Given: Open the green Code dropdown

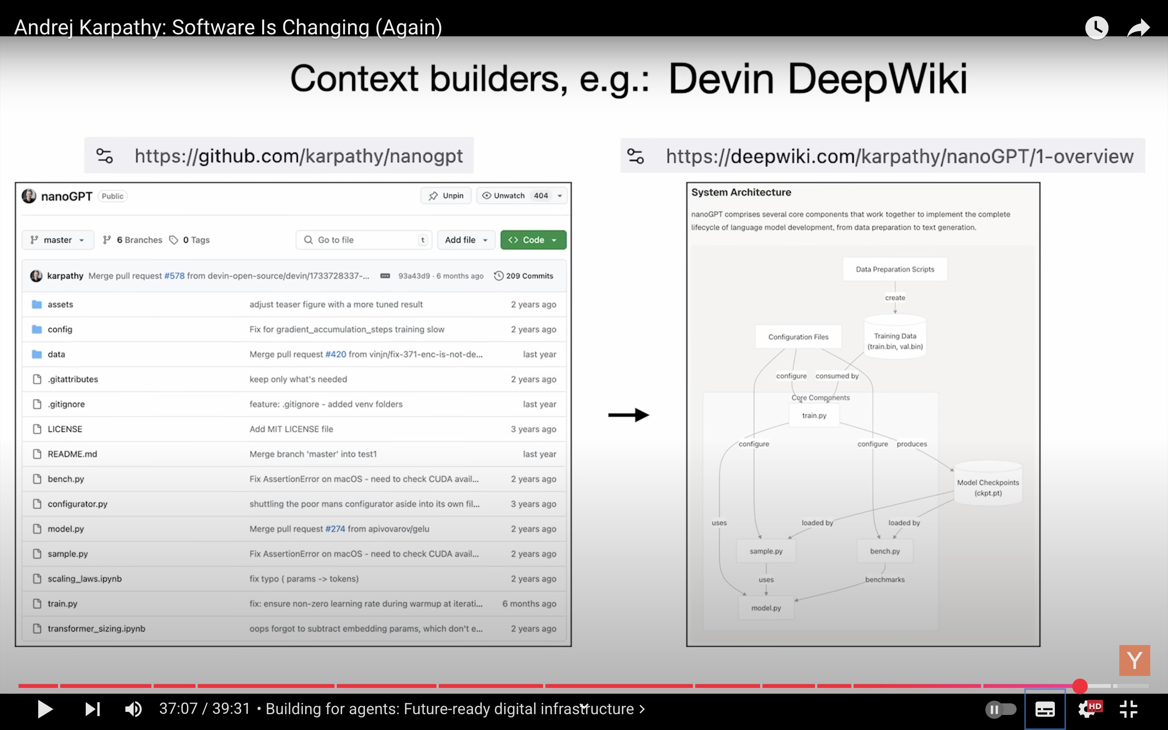Looking at the screenshot, I should point(533,240).
